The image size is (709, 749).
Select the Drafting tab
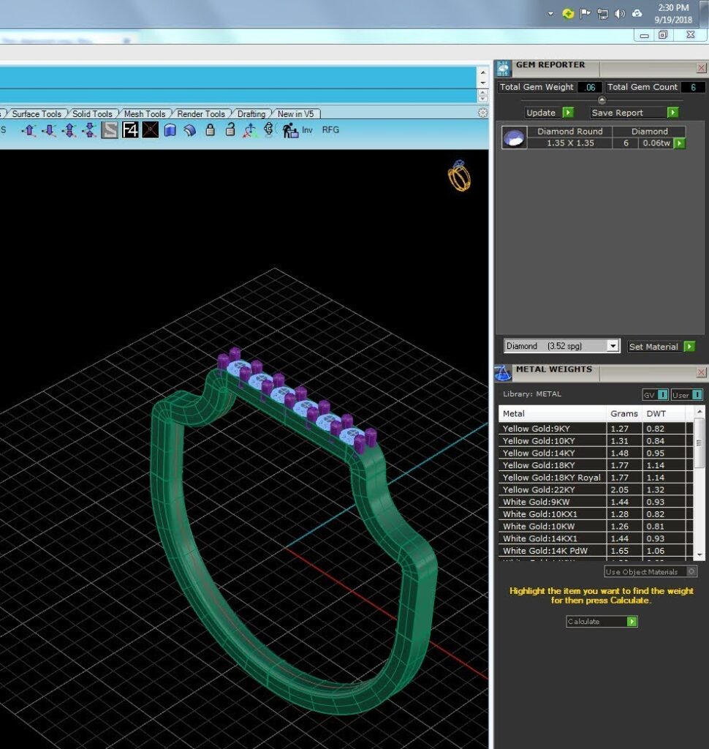tap(251, 113)
